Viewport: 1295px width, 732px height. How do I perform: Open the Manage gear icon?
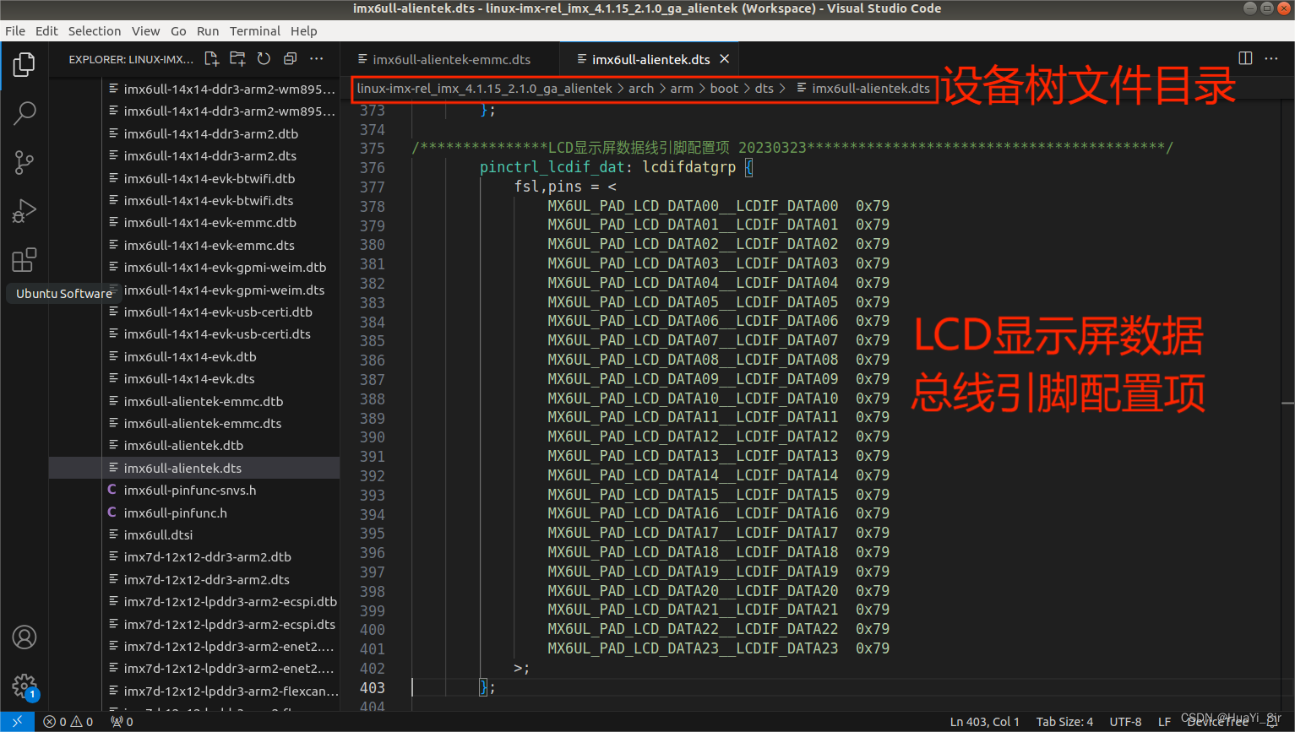(x=24, y=686)
